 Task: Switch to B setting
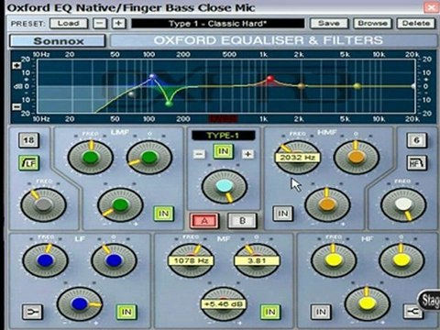point(242,221)
